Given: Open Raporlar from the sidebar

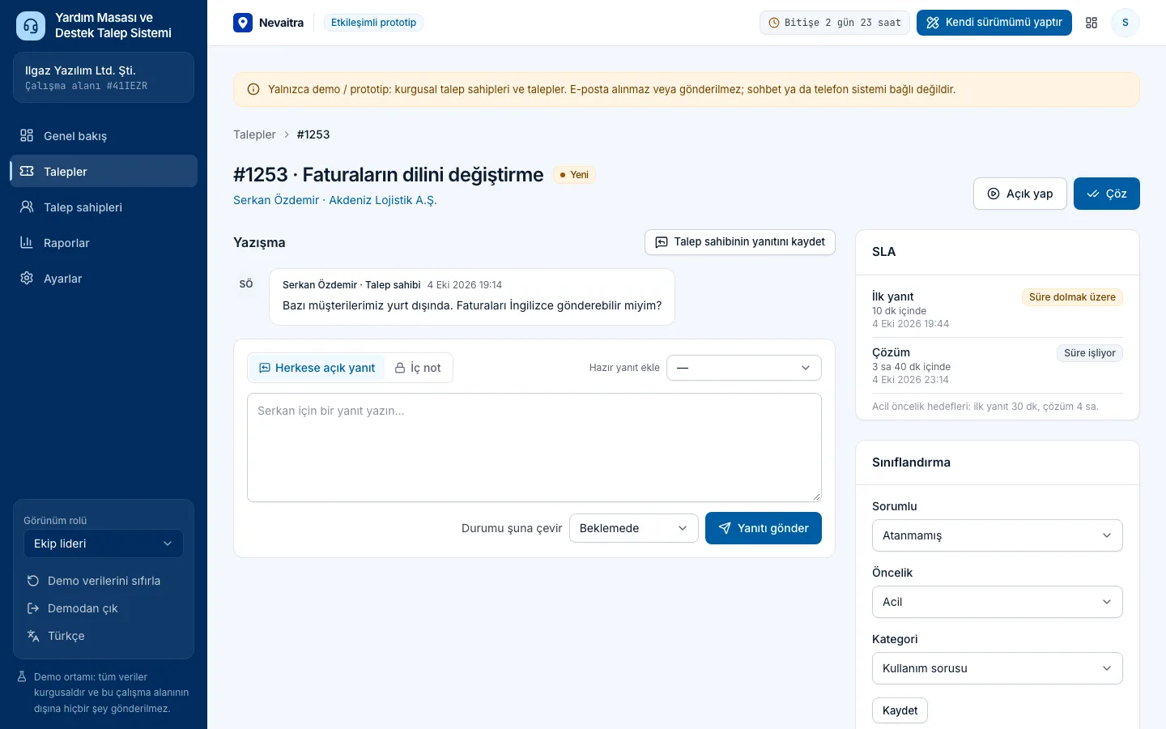Looking at the screenshot, I should (104, 243).
